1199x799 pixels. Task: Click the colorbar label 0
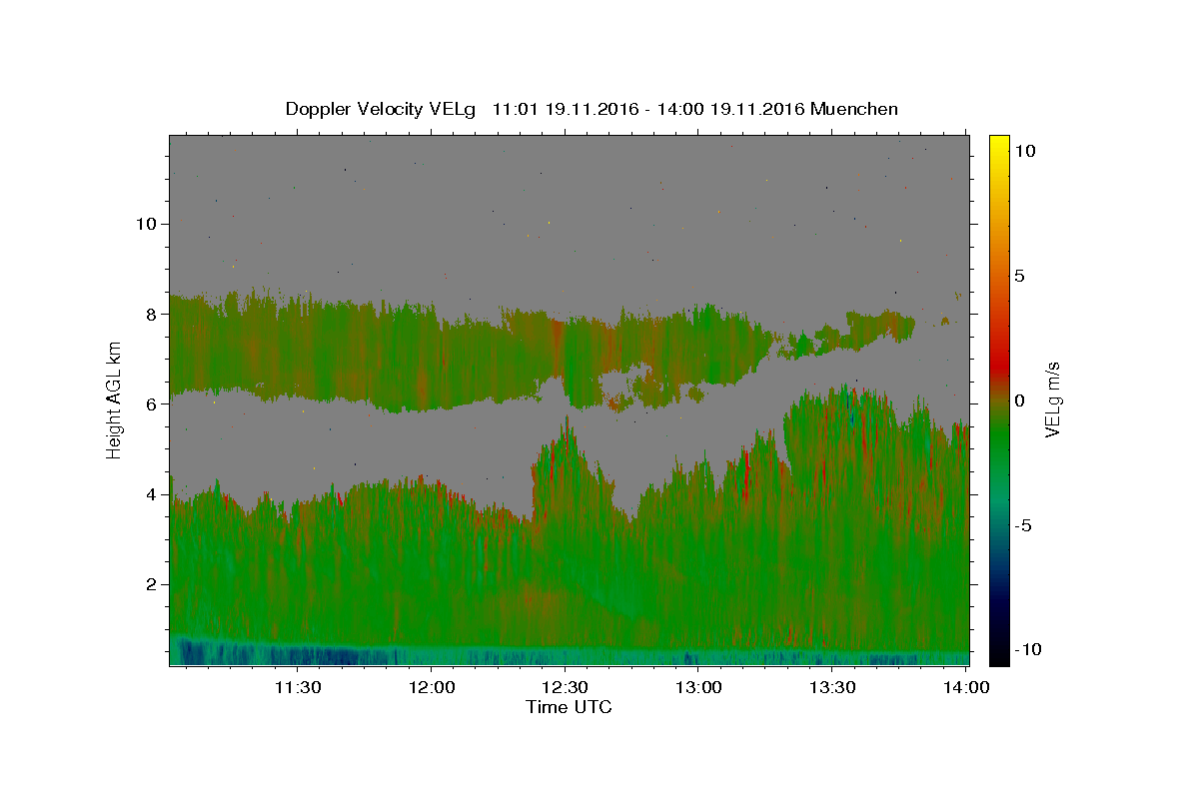(1020, 400)
